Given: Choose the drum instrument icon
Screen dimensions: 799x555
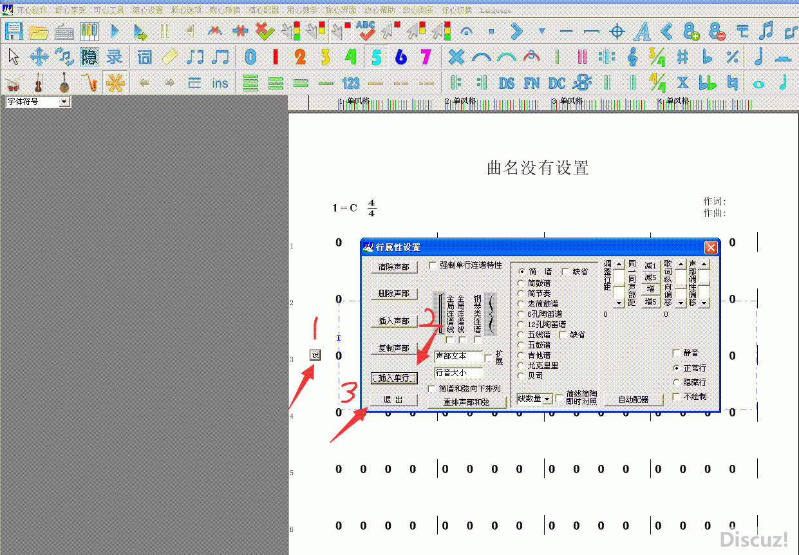Looking at the screenshot, I should tap(14, 82).
